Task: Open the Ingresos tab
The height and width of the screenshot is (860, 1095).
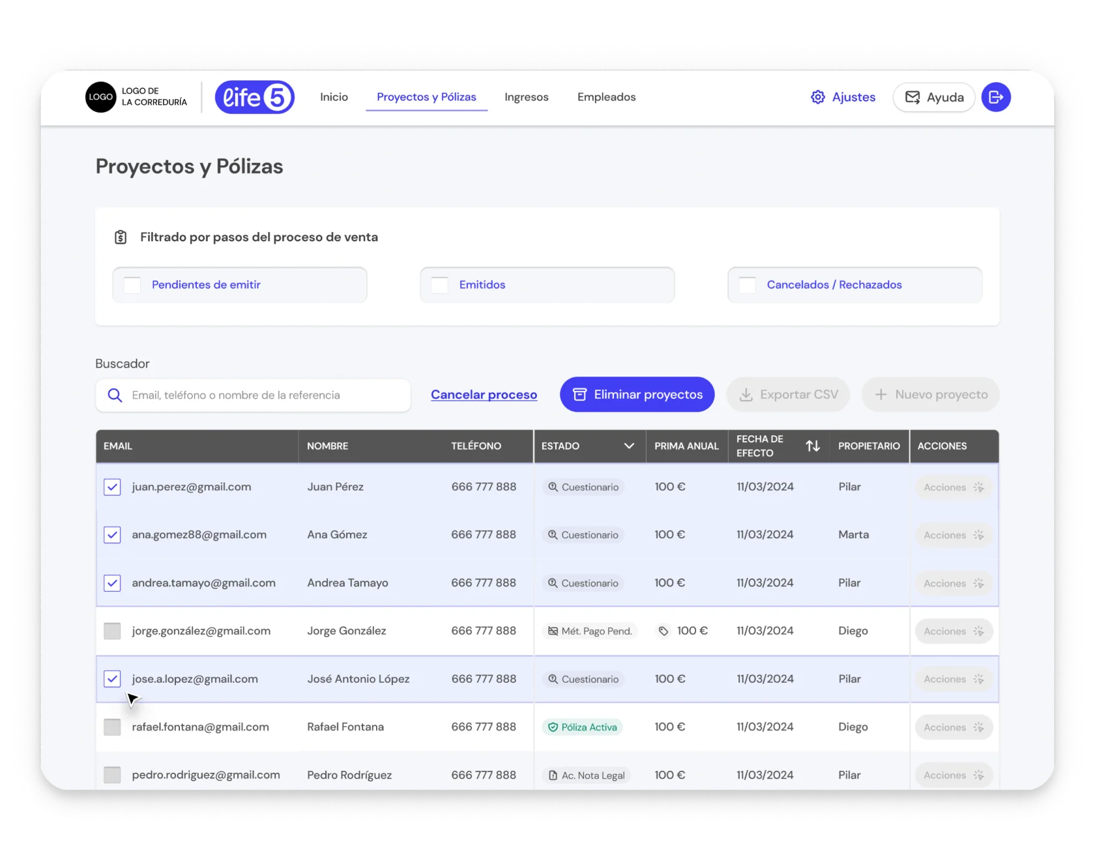Action: coord(526,97)
